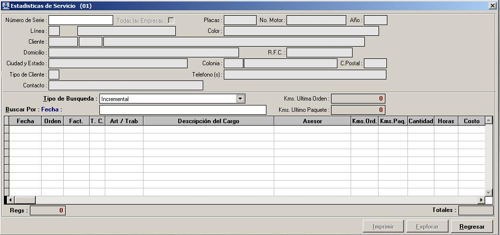Close the Estadisticas de Servicio window
The width and height of the screenshot is (500, 235).
click(x=492, y=6)
